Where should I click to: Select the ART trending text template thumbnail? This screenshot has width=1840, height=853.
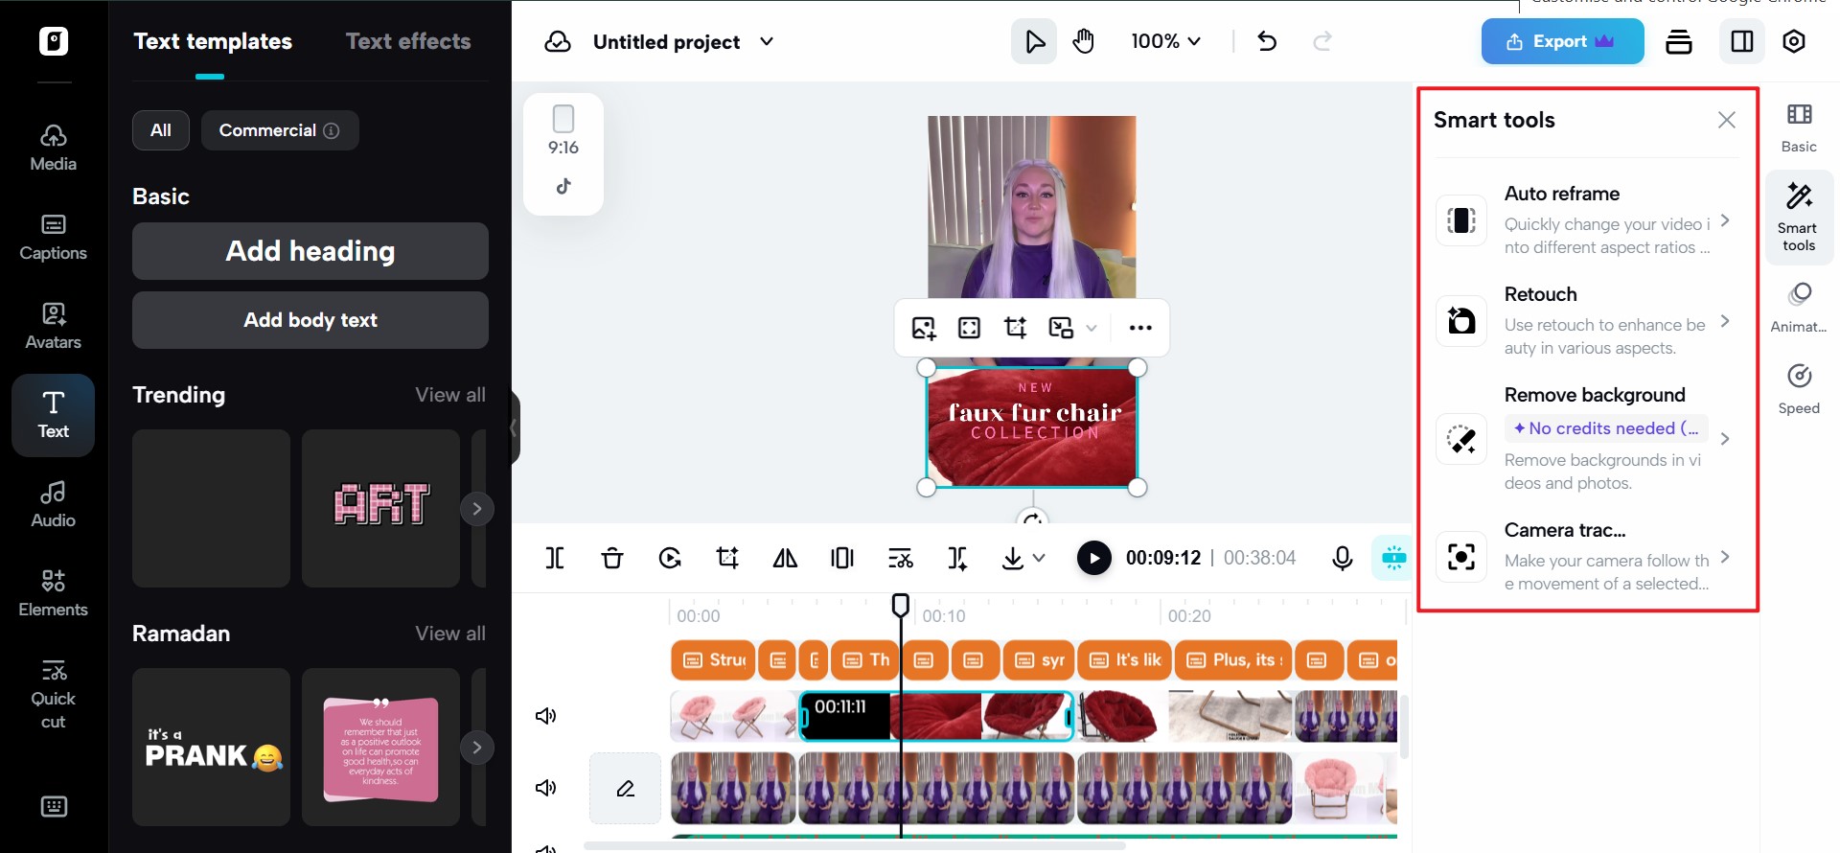[381, 507]
